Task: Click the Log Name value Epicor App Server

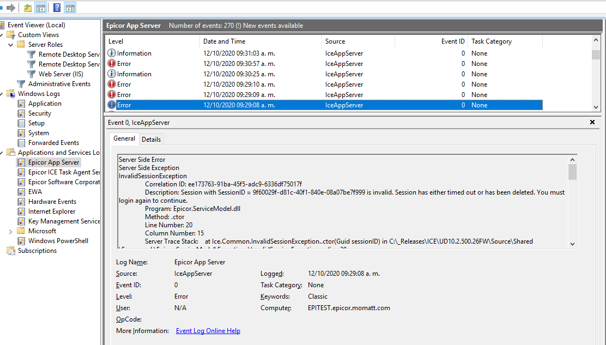Action: pyautogui.click(x=200, y=262)
